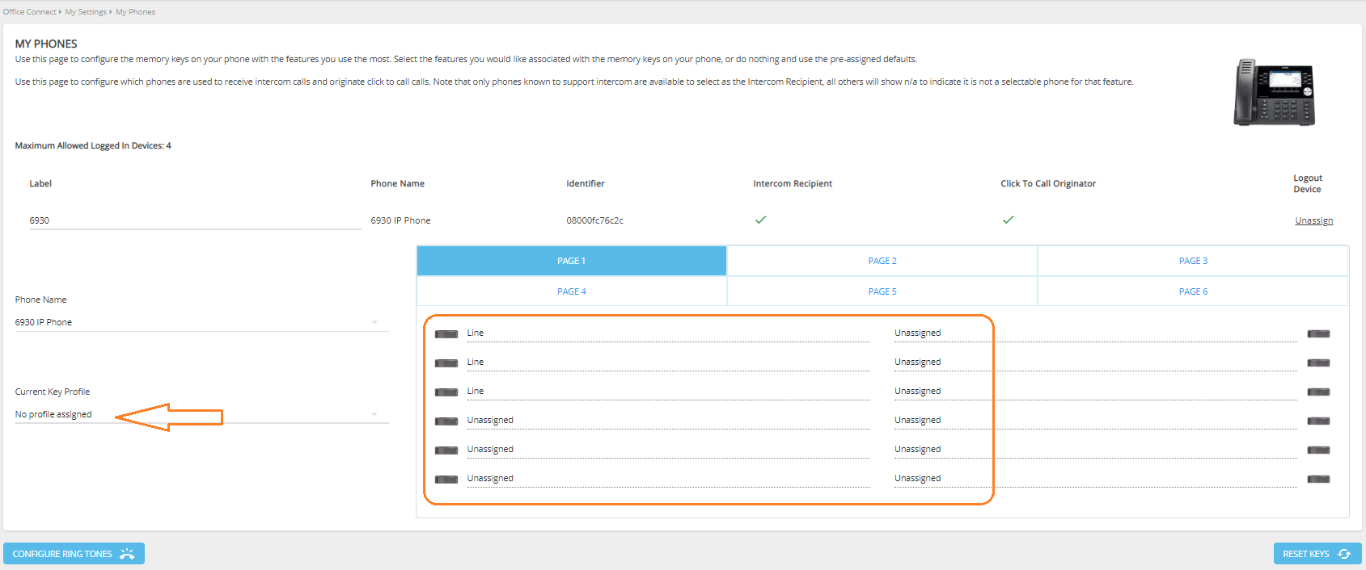This screenshot has height=570, width=1366.
Task: Click the 6930 Label input field
Action: tap(195, 220)
